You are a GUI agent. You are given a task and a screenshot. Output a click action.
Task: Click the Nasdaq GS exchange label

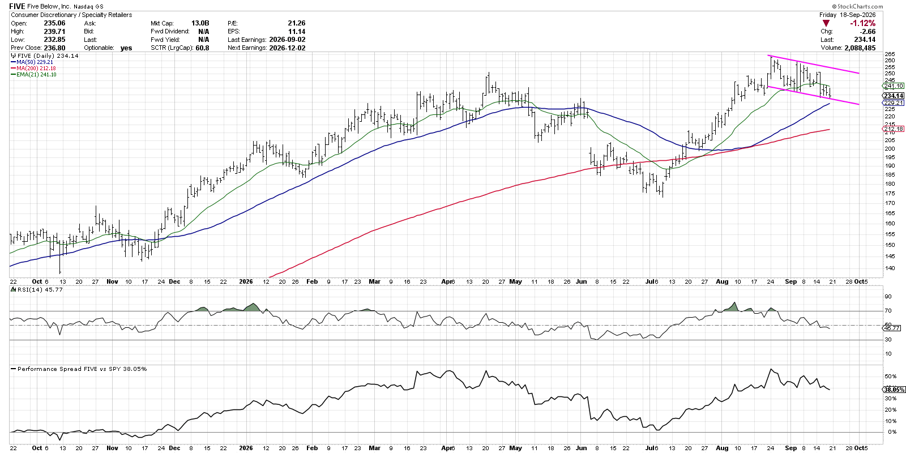(x=88, y=7)
